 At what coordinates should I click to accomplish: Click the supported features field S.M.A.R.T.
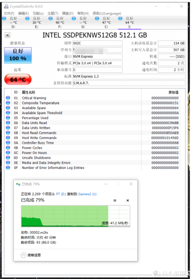pyautogui.click(x=129, y=83)
